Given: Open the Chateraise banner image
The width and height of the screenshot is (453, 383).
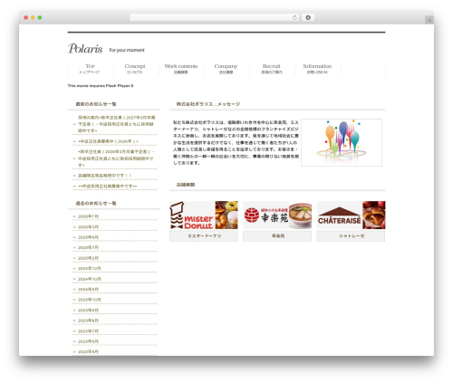Looking at the screenshot, I should coord(351,215).
